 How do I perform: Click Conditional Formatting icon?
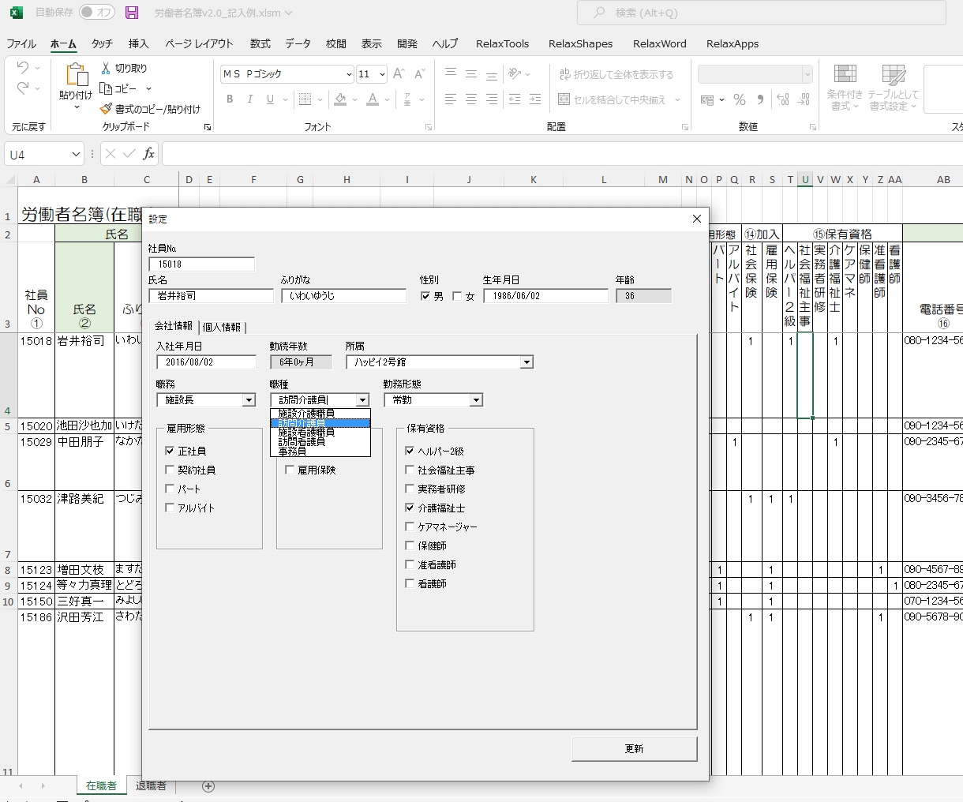coord(845,74)
